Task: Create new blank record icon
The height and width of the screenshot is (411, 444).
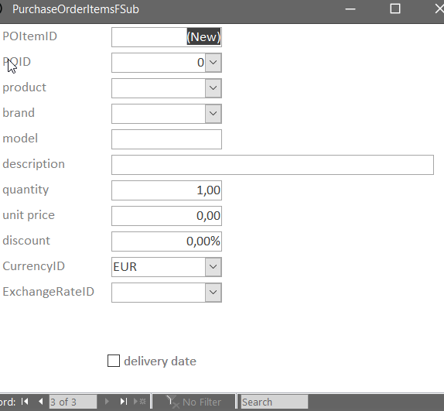Action: [140, 402]
